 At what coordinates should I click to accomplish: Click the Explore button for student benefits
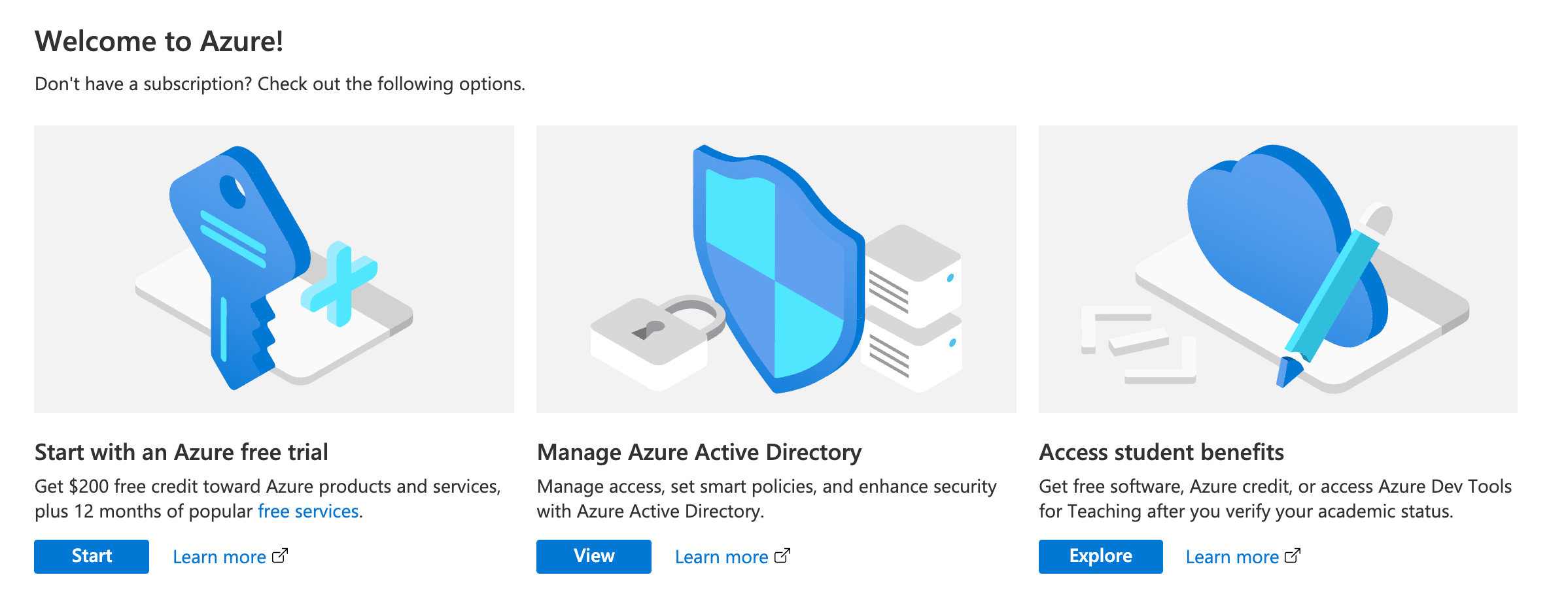(1100, 556)
